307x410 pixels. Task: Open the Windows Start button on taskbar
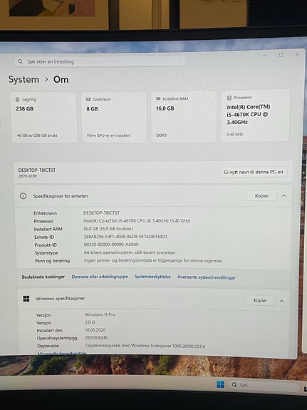(x=220, y=384)
